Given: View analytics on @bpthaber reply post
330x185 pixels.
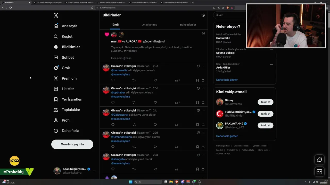Looking at the screenshot, I should 177,102.
